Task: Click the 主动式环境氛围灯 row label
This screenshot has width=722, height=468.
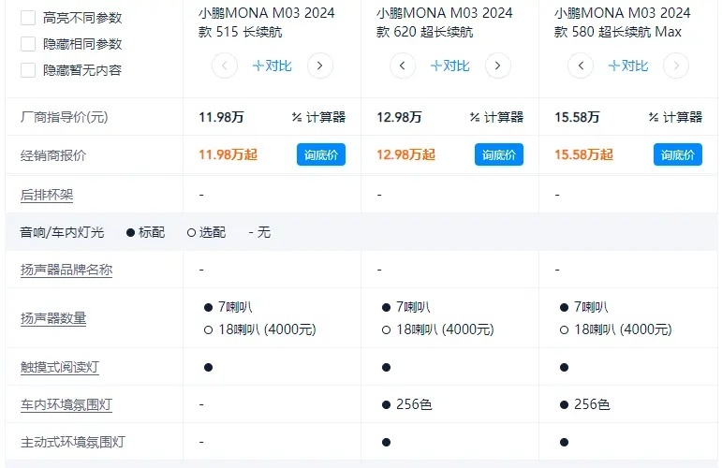Action: point(73,442)
